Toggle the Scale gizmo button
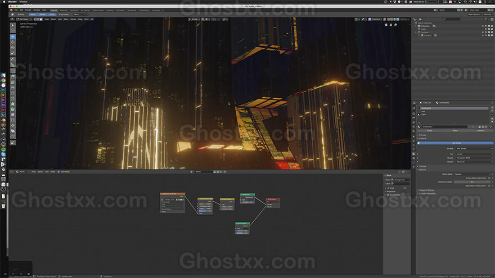495x278 pixels. [52, 15]
